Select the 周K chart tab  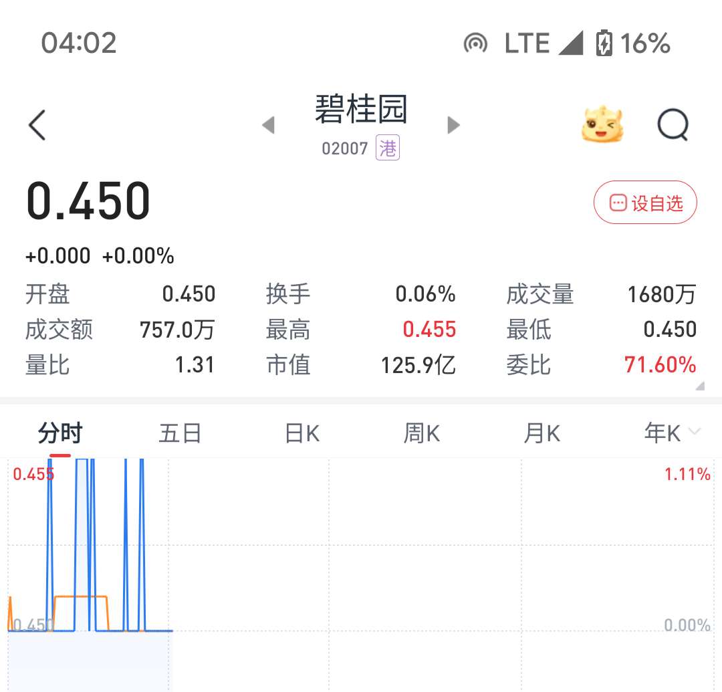coord(422,433)
